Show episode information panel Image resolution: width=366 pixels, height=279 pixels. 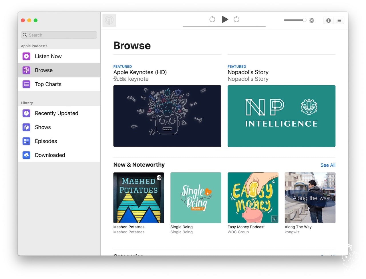tap(328, 20)
